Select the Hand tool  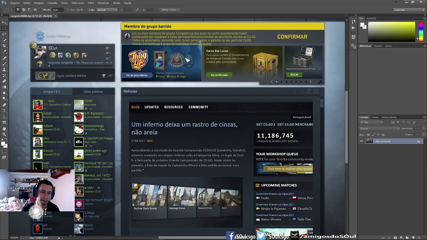point(4,128)
